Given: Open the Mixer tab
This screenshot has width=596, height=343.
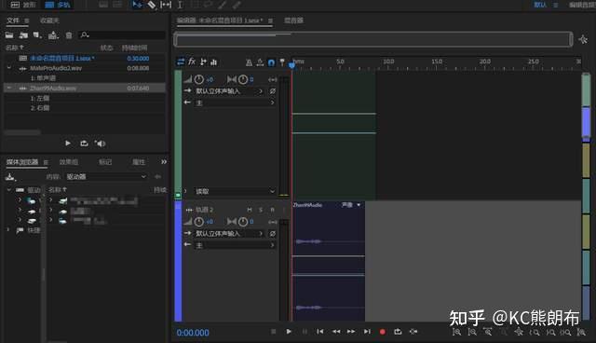Looking at the screenshot, I should [x=294, y=21].
